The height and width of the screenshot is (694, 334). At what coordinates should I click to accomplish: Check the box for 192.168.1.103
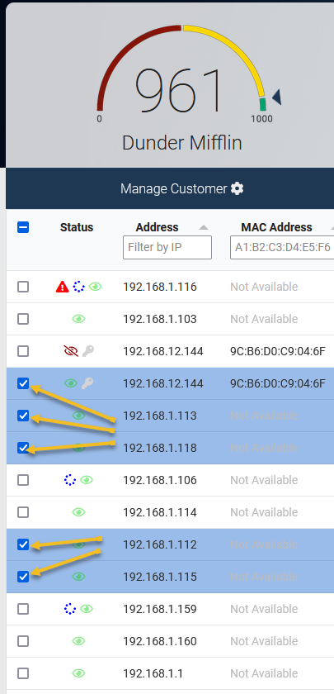[23, 319]
